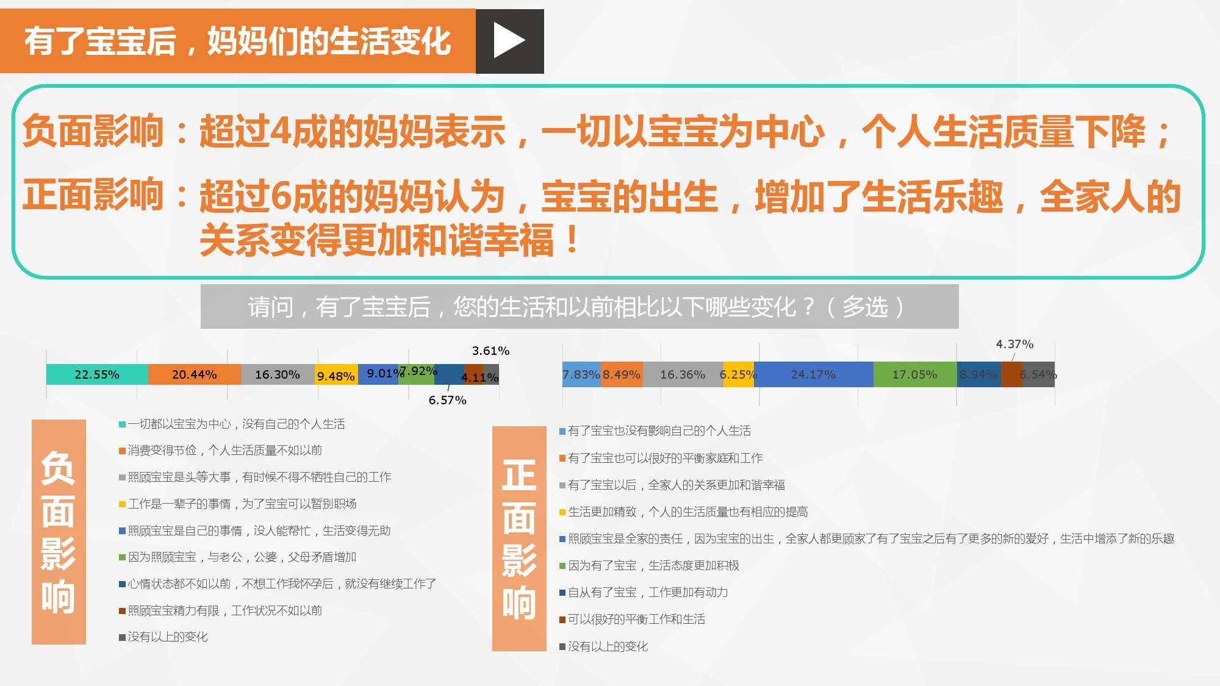Select the gray survey question box
Image resolution: width=1220 pixels, height=686 pixels.
coord(579,307)
